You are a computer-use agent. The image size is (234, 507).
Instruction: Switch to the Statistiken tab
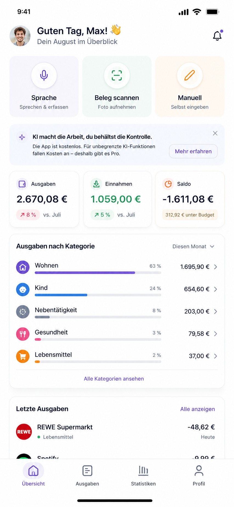[143, 476]
